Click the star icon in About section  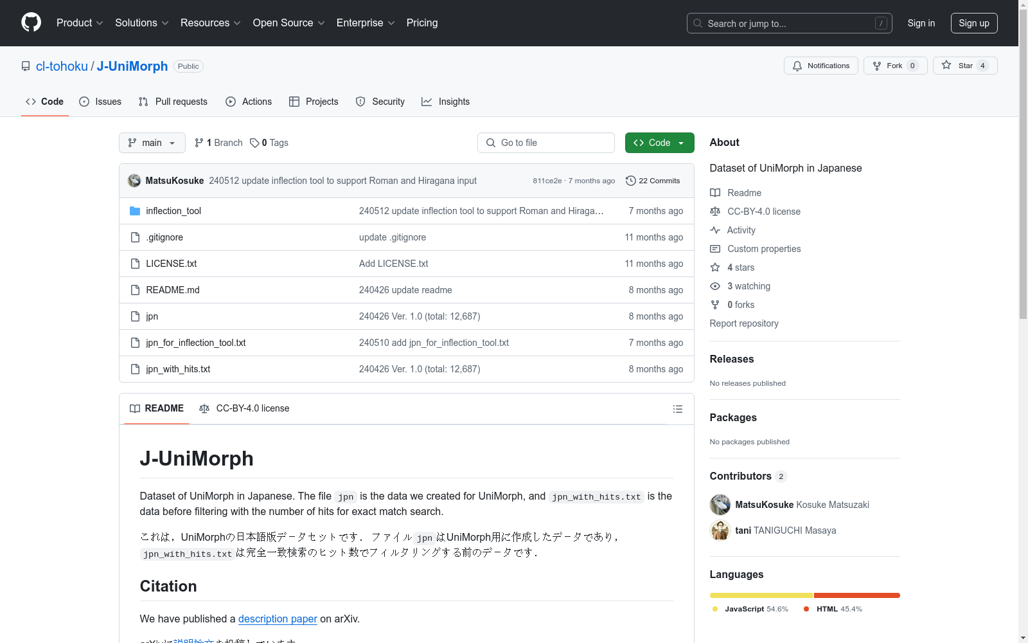coord(715,267)
